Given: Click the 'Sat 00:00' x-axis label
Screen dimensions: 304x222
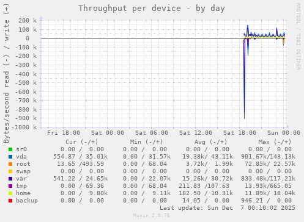Looking at the screenshot, I should 108,133.
